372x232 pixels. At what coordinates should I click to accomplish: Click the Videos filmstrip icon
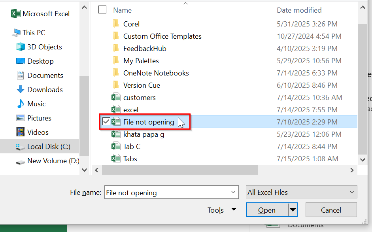click(21, 132)
